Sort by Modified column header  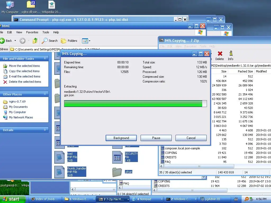point(261,71)
